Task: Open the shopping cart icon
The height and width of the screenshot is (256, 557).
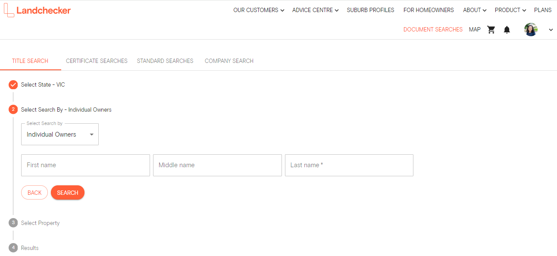Action: pos(491,30)
